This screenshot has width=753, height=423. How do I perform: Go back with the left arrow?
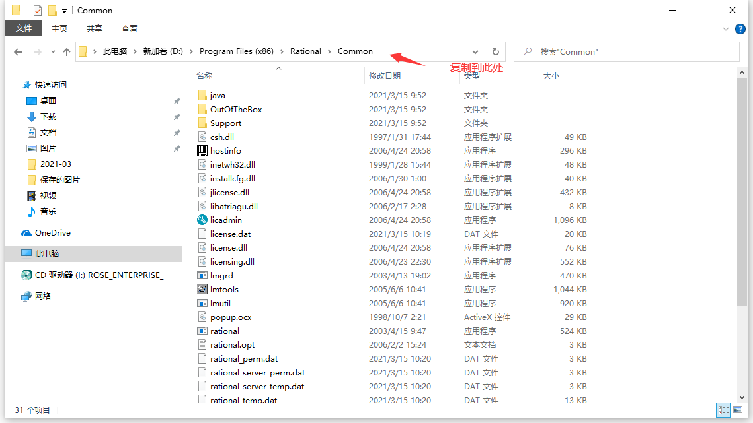point(18,51)
